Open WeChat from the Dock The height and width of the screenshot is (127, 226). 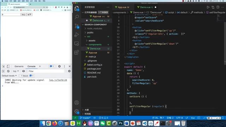(103, 123)
